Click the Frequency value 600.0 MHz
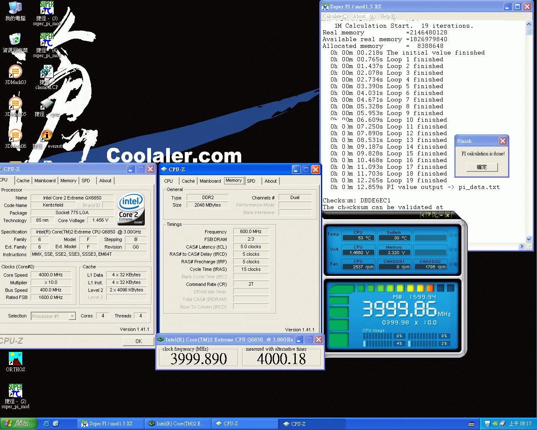 click(251, 231)
